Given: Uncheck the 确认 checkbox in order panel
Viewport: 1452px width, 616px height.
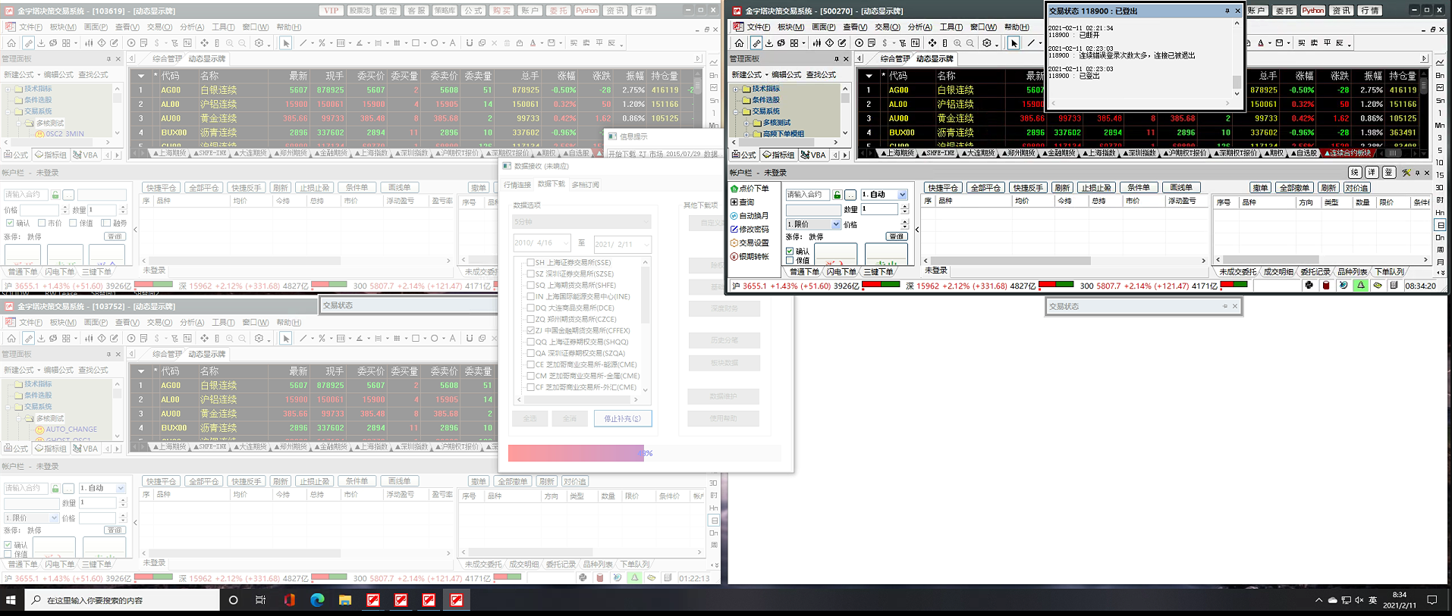Looking at the screenshot, I should (x=790, y=252).
